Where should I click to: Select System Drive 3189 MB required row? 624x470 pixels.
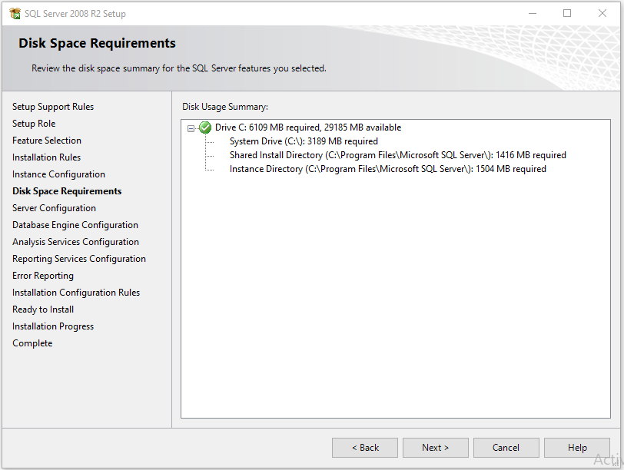[304, 141]
